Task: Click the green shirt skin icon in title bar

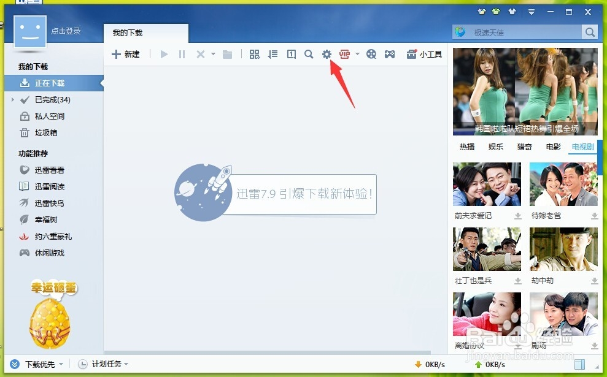Action: pyautogui.click(x=496, y=12)
